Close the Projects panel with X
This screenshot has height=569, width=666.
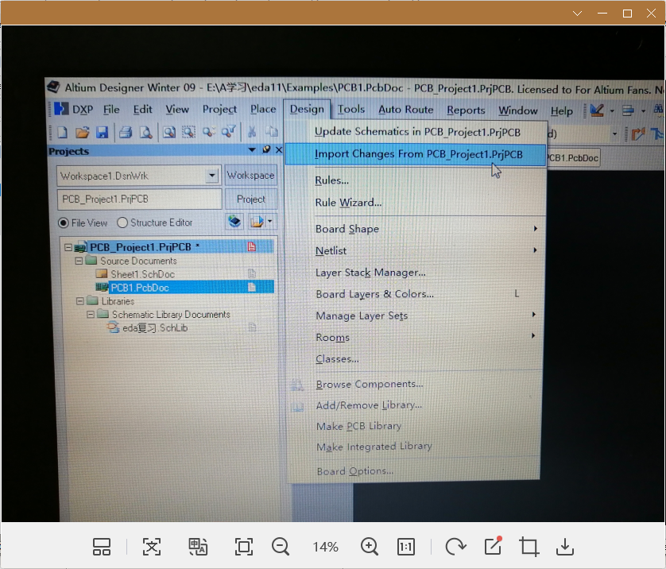[279, 149]
